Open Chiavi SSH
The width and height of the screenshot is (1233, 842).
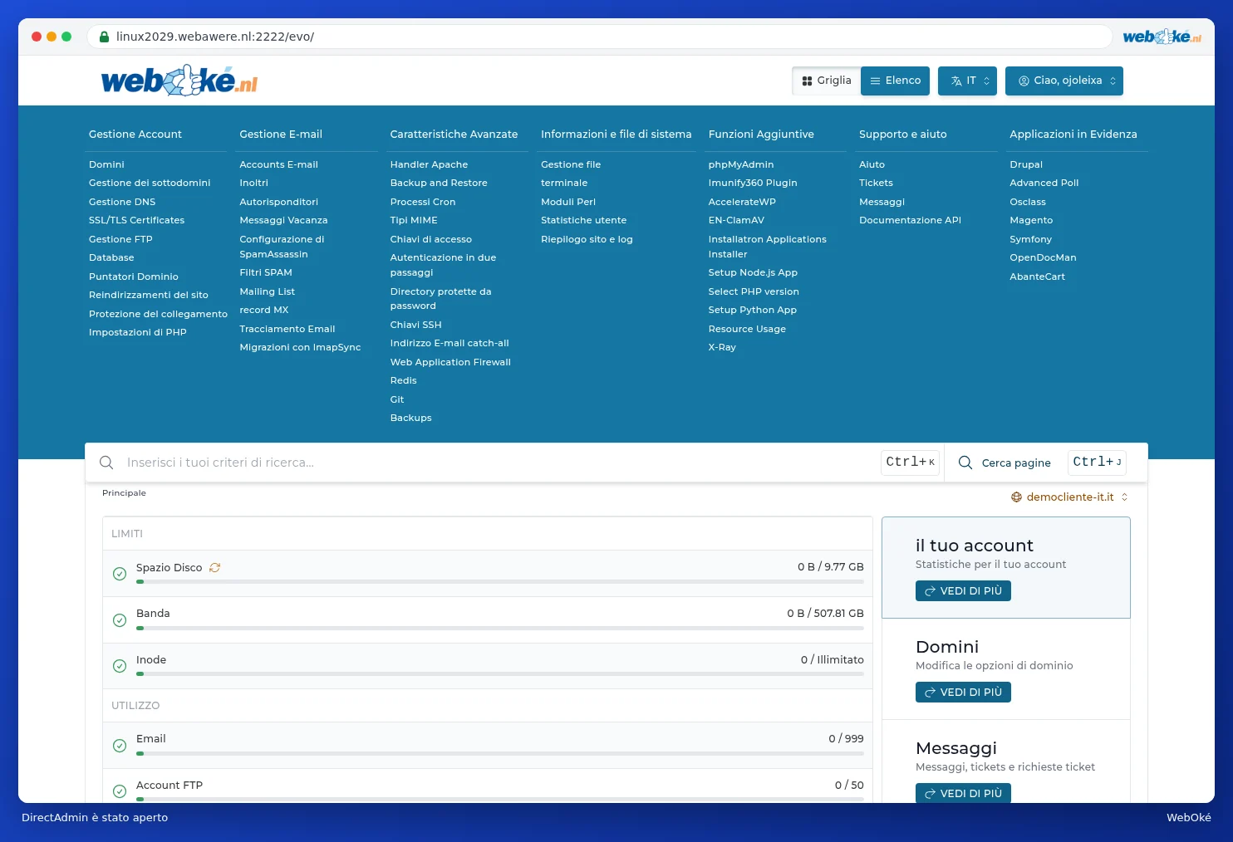click(416, 326)
